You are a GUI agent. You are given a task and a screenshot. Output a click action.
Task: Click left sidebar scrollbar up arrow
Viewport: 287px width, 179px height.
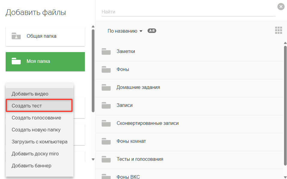click(x=93, y=27)
